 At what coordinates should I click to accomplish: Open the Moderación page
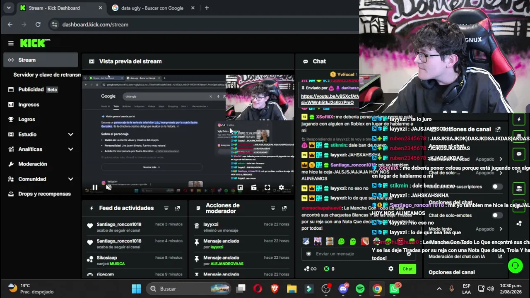(x=41, y=164)
